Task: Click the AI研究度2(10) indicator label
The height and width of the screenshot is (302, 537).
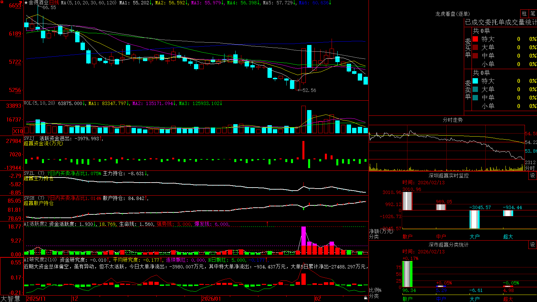Action: 41,260
